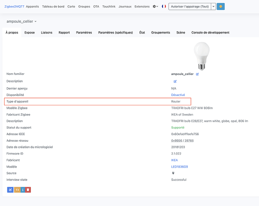Image resolution: width=259 pixels, height=206 pixels.
Task: Click the red delete device trash icon
Action: point(28,190)
